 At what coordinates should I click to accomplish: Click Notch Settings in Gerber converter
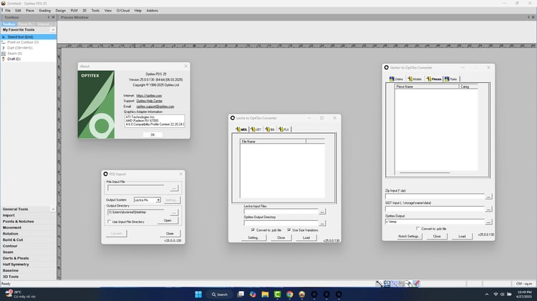click(x=409, y=237)
